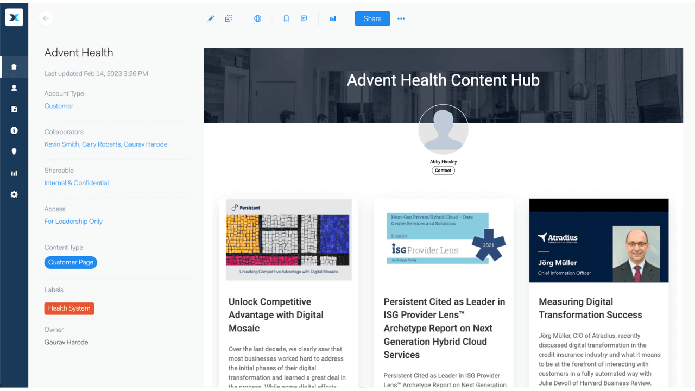The image size is (695, 391).
Task: Click the analytics bar chart toolbar icon
Action: point(333,18)
